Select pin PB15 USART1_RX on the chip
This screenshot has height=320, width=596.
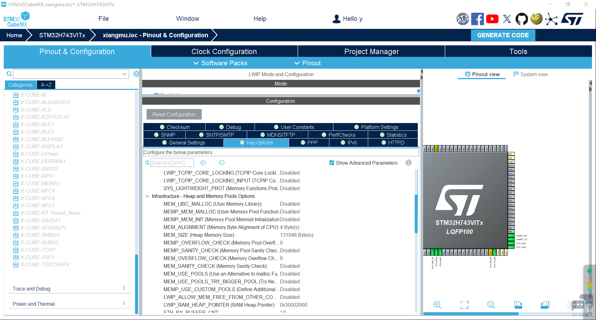click(511, 235)
